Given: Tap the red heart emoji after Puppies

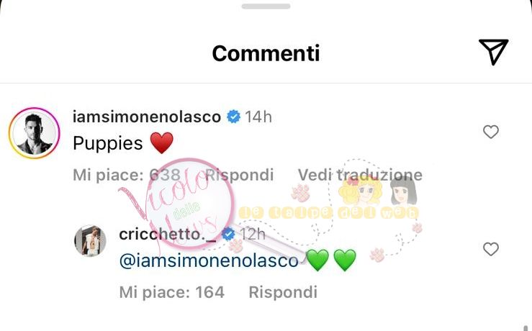Looking at the screenshot, I should click(x=161, y=142).
